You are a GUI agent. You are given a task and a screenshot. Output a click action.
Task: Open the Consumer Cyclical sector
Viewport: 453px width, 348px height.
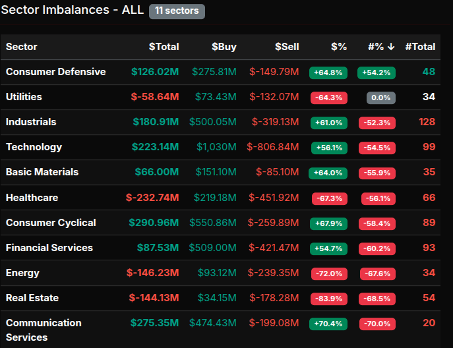click(51, 223)
